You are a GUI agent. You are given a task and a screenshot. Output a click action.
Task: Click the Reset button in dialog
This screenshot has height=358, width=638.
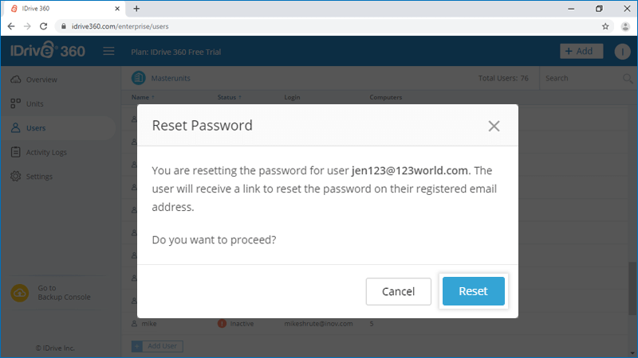pyautogui.click(x=473, y=291)
